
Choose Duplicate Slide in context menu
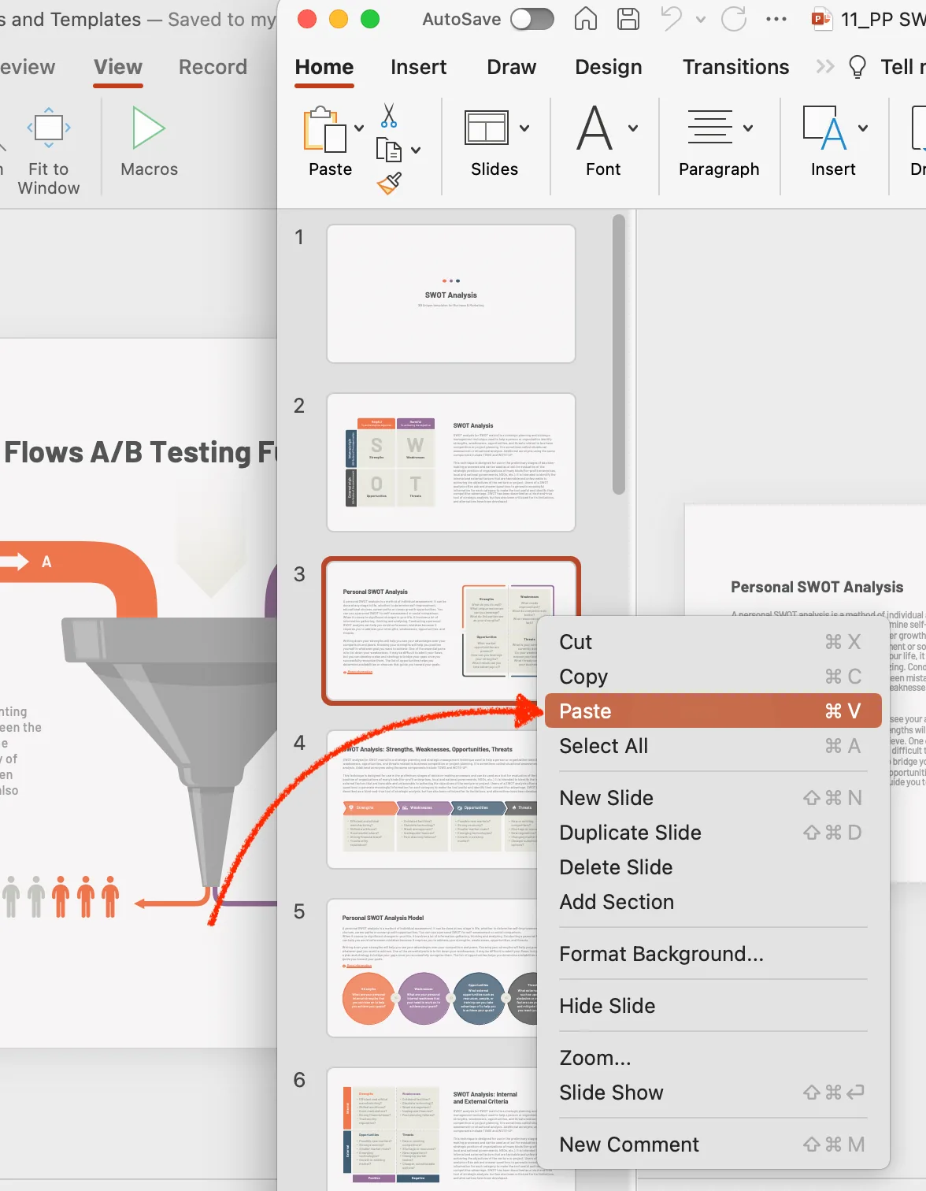[x=713, y=833]
